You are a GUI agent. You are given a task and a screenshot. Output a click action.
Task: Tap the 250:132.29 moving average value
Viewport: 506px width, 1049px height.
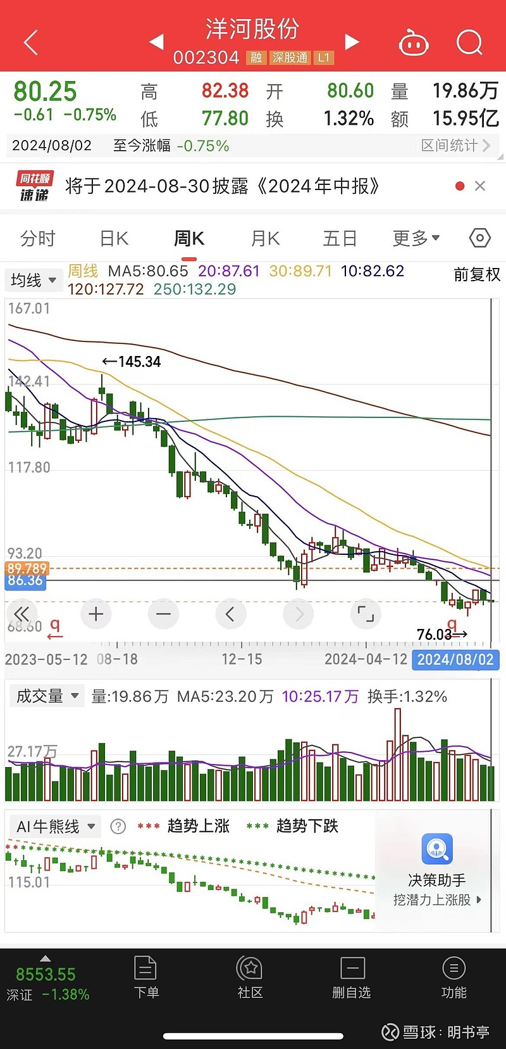coord(195,289)
